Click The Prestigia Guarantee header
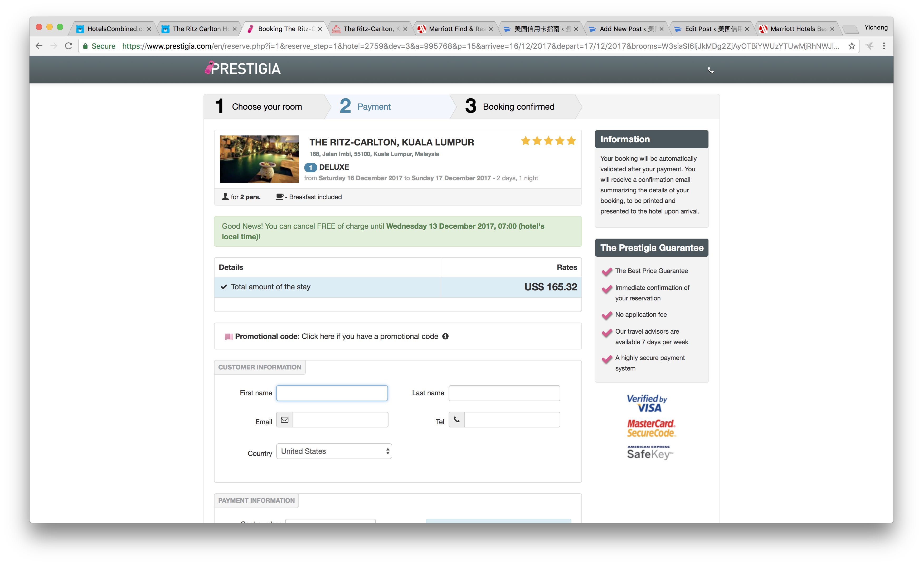 (x=652, y=248)
